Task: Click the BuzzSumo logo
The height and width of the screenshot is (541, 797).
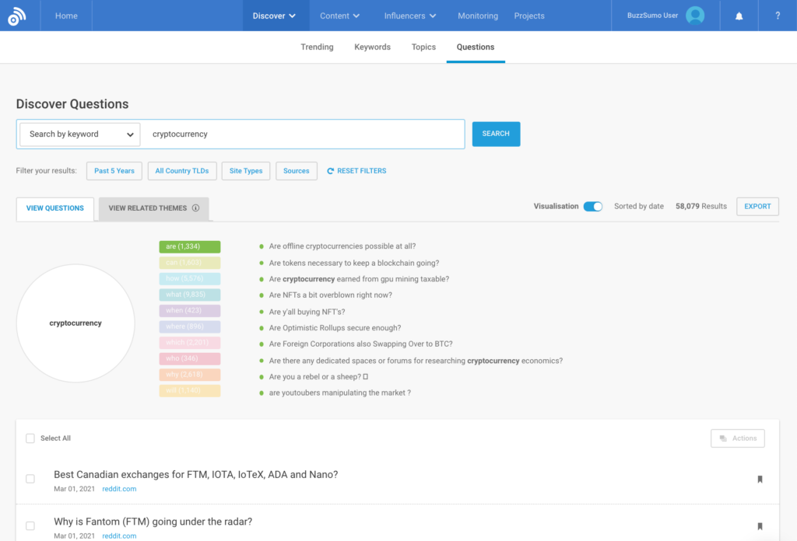Action: pyautogui.click(x=17, y=16)
